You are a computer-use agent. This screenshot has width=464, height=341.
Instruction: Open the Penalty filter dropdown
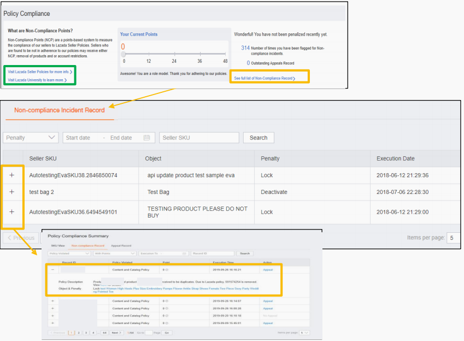tap(31, 138)
